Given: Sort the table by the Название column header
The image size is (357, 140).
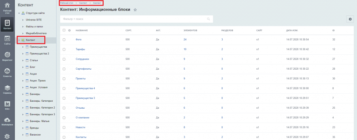Looking at the screenshot, I should (x=82, y=30).
